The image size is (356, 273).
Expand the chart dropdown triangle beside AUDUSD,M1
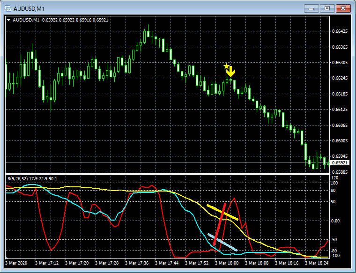coord(8,20)
